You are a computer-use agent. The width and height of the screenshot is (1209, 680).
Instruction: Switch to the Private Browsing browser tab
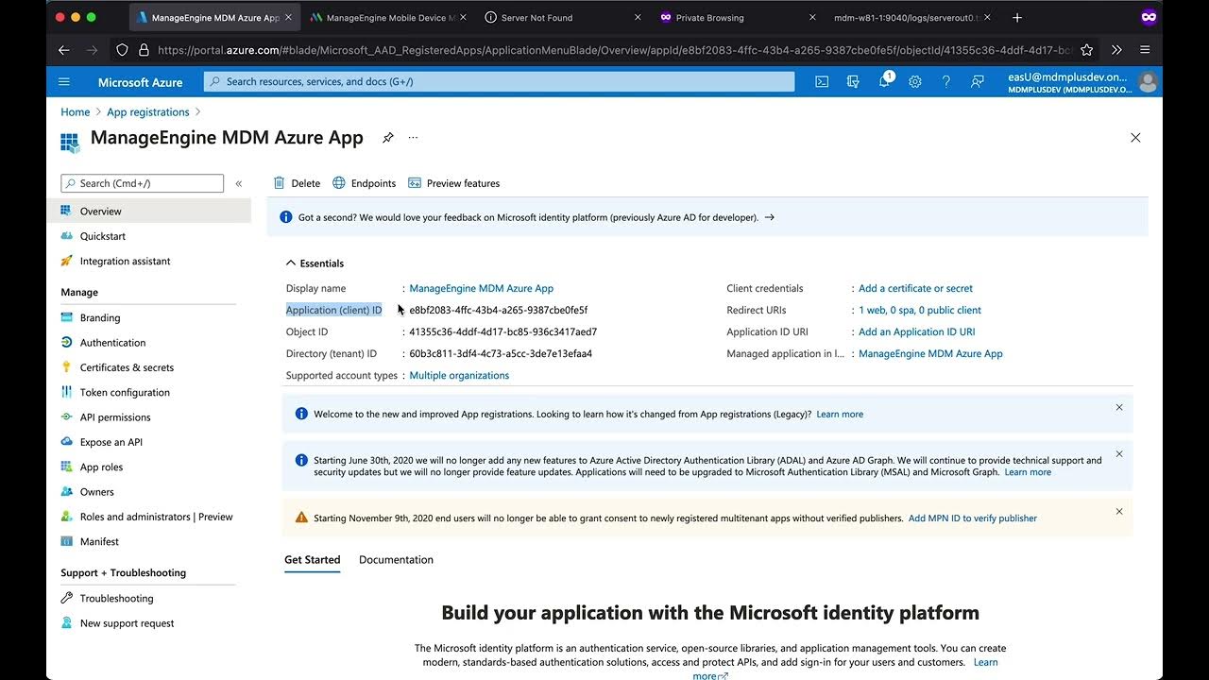[x=737, y=17]
